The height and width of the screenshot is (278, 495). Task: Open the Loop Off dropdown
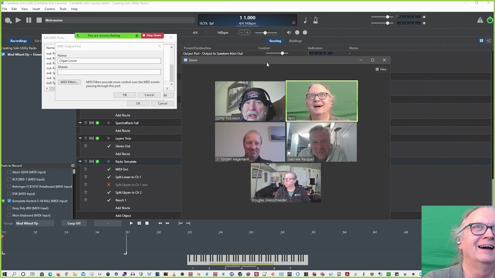74,223
